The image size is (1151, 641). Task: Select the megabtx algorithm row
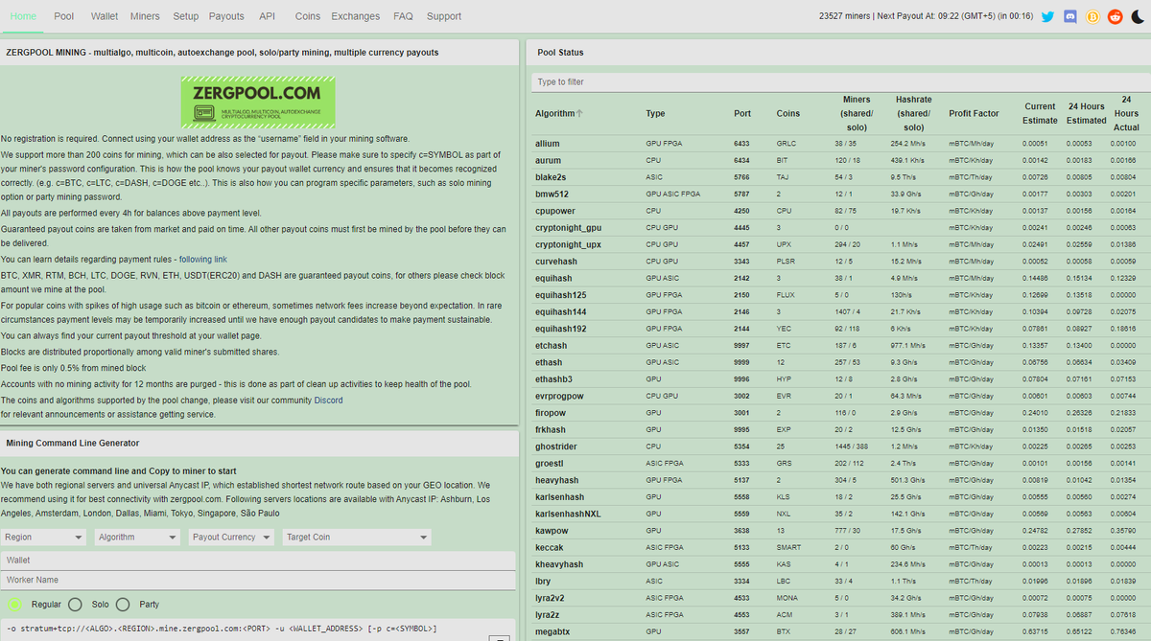pos(842,631)
